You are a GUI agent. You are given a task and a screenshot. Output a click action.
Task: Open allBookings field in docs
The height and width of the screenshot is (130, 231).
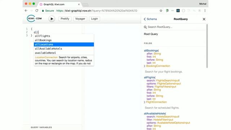coord(151,51)
